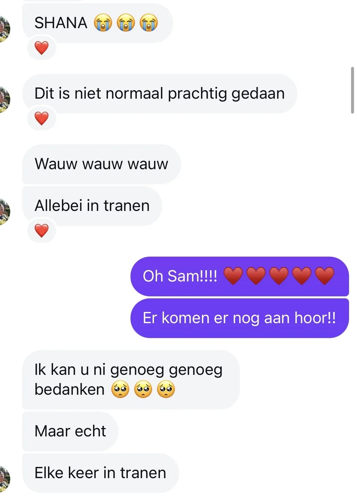Click the last red heart in the 'Oh Sam!!!!' bubble
Image resolution: width=357 pixels, height=499 pixels.
point(325,276)
